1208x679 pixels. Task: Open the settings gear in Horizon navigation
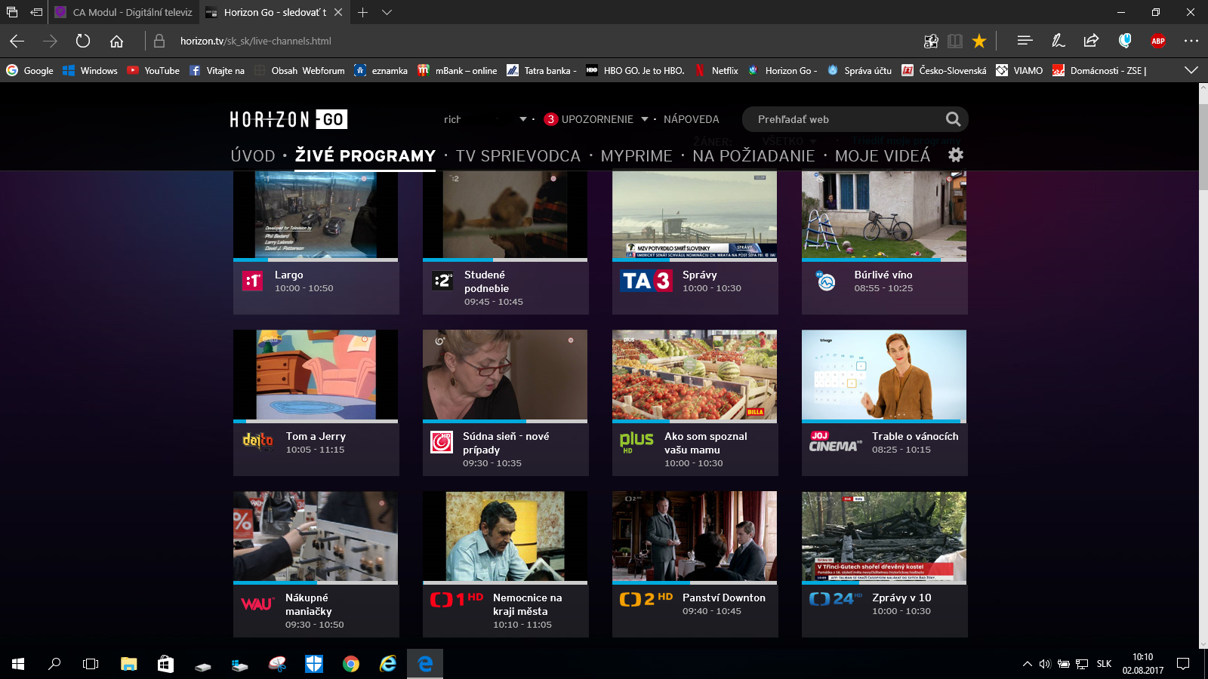(956, 155)
